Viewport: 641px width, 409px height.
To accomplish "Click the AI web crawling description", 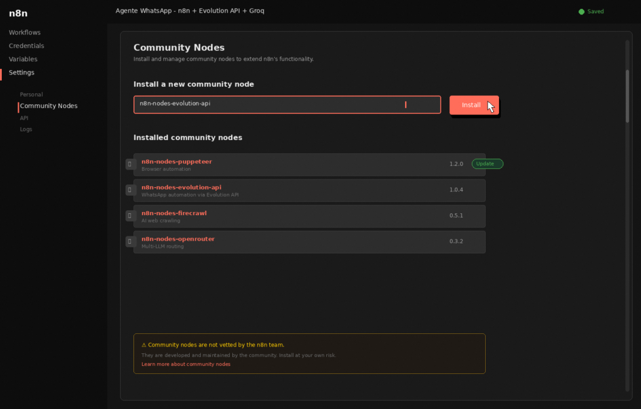I will 161,221.
